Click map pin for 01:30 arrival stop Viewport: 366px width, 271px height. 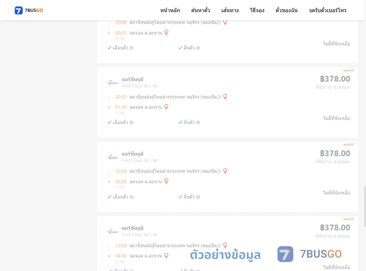[166, 107]
